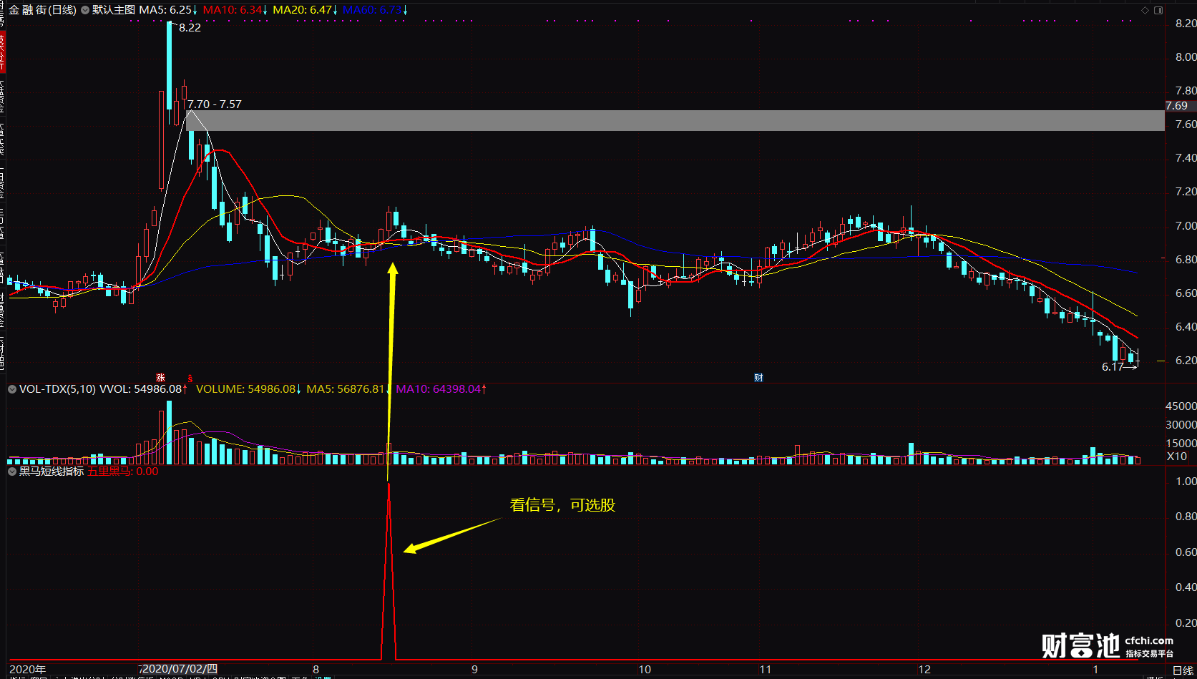Click month 9 on the time axis
Viewport: 1197px width, 679px height.
point(474,670)
